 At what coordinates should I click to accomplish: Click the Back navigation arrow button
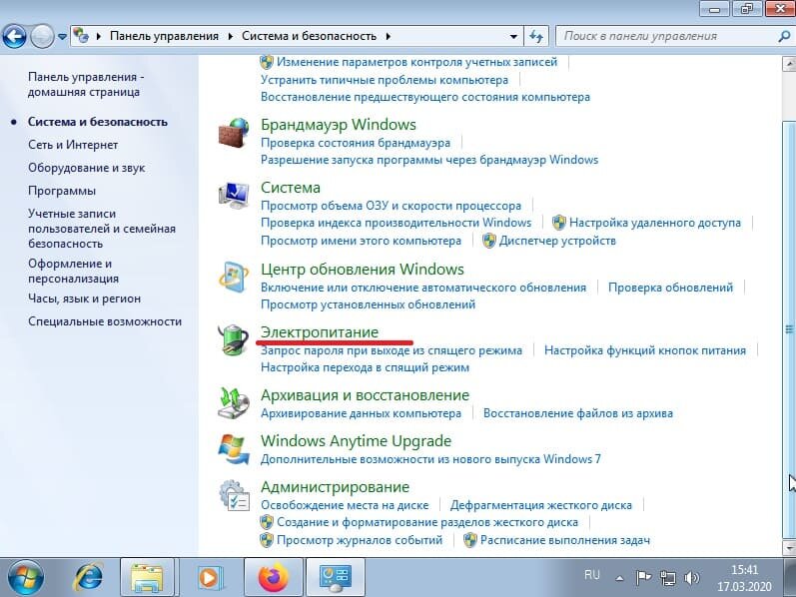tap(14, 36)
